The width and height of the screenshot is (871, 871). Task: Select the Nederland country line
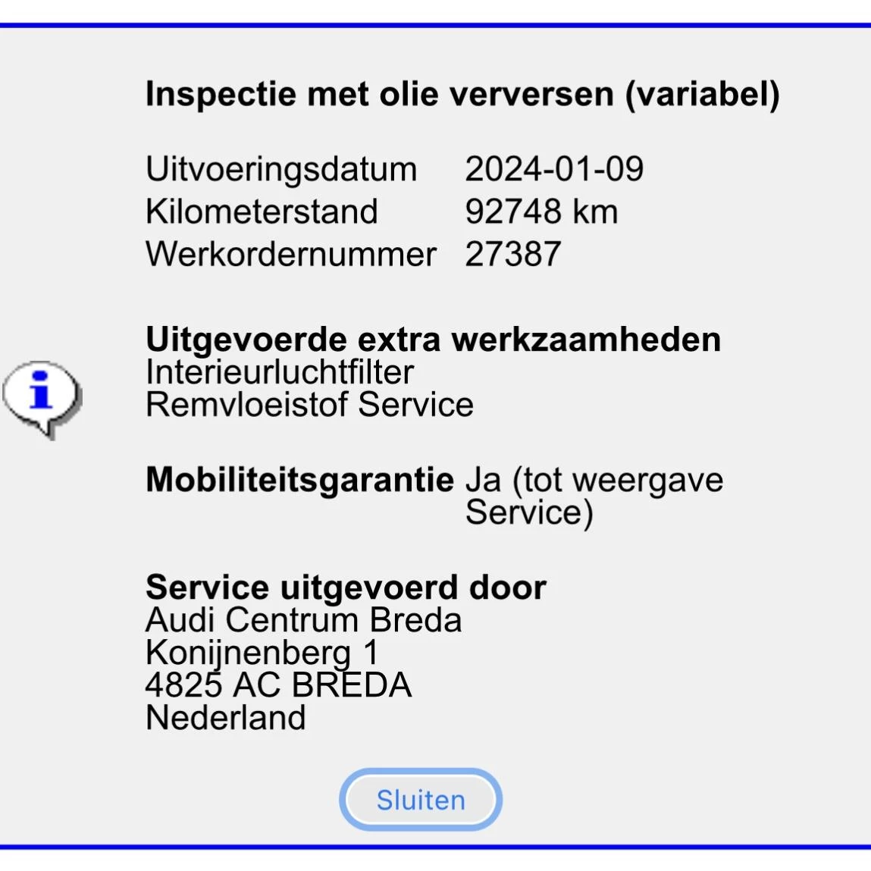pos(225,718)
